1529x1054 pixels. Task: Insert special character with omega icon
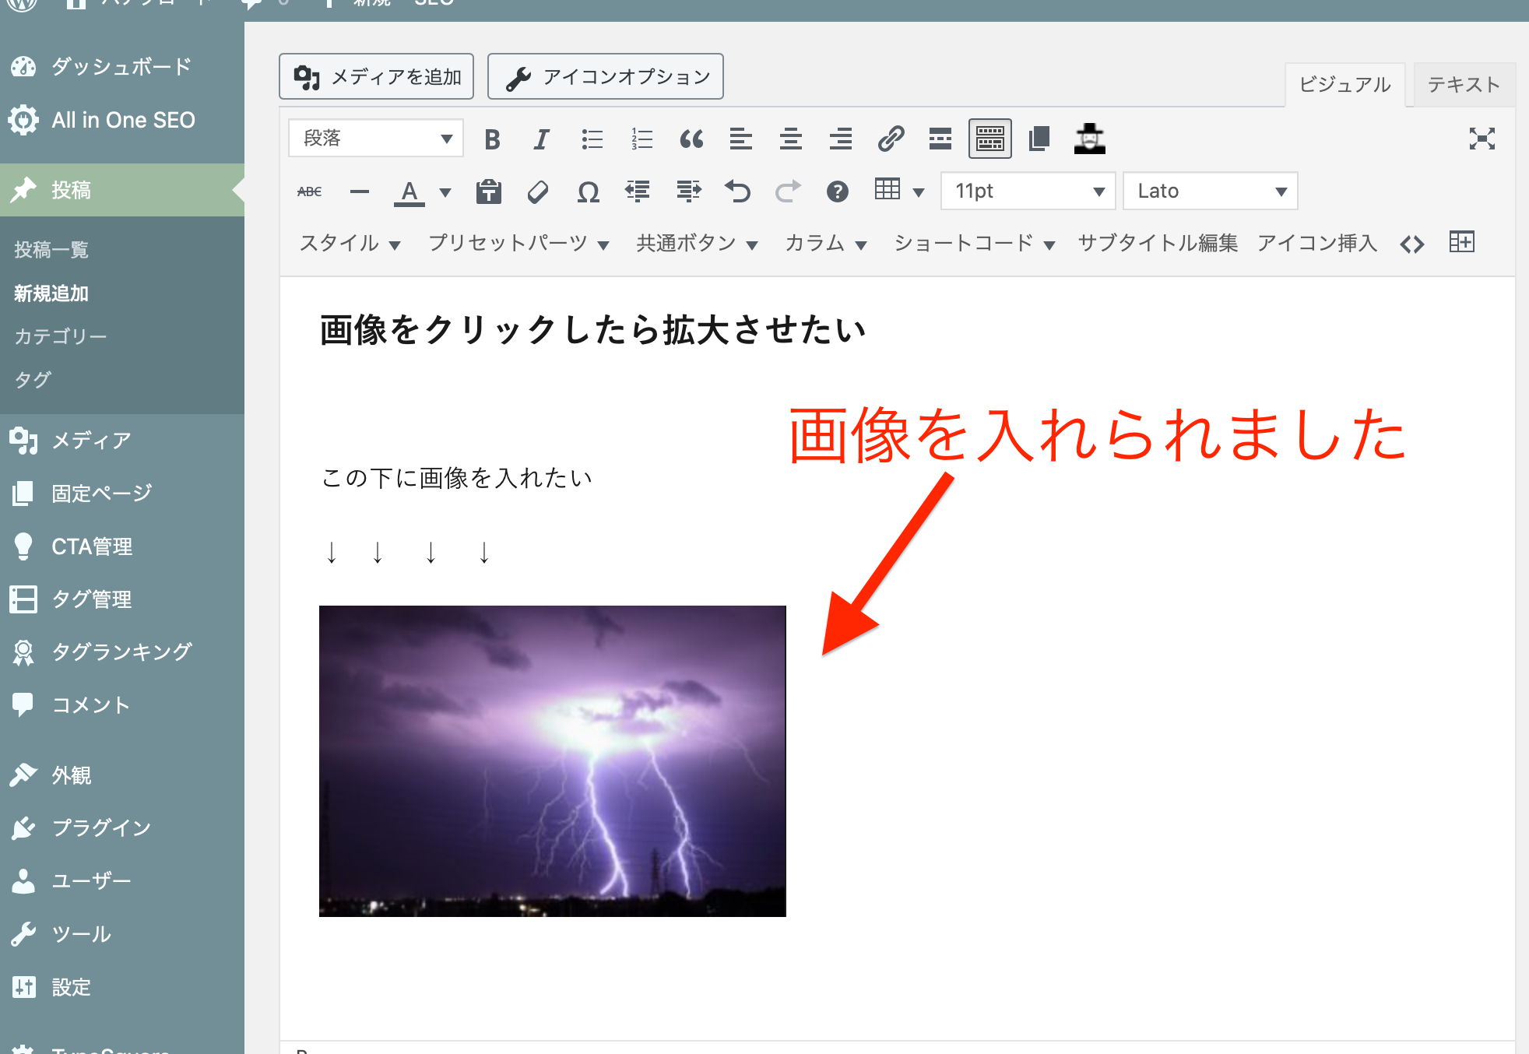click(588, 191)
